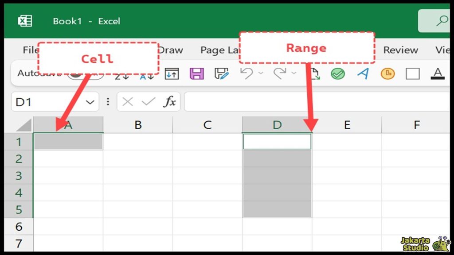Click the orange clock history icon

coord(387,73)
